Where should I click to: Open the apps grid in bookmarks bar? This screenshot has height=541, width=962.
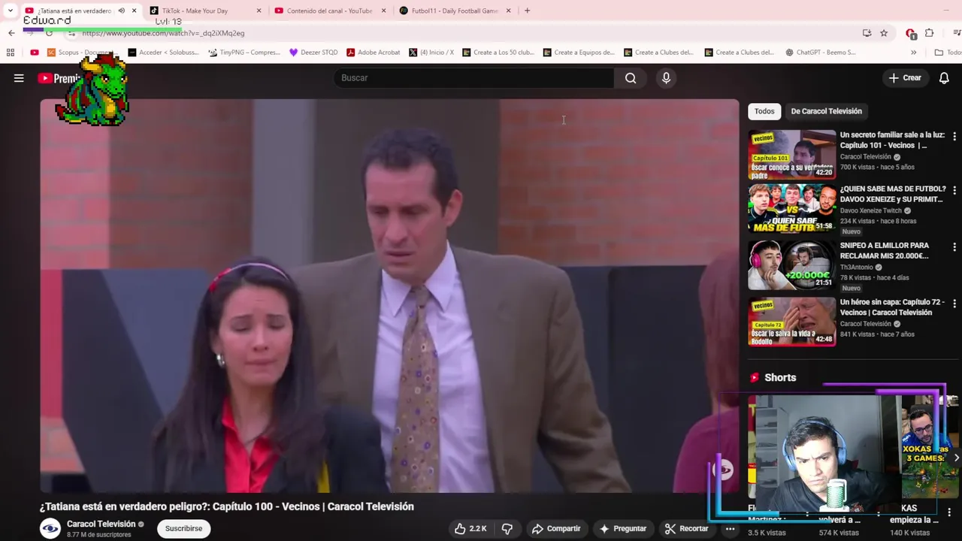[x=11, y=53]
